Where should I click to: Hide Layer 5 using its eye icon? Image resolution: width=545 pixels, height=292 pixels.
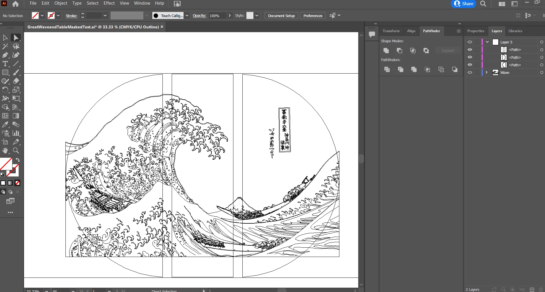pos(470,42)
